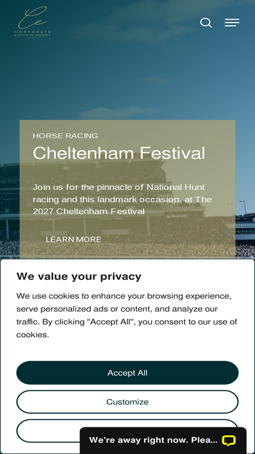Open the yellow live chat bubble icon
The width and height of the screenshot is (255, 454).
tap(228, 440)
